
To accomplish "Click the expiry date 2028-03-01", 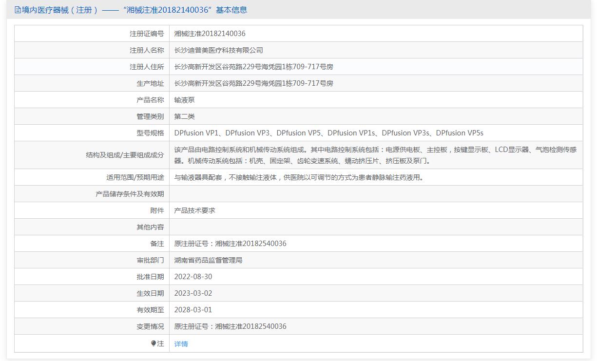I will [x=193, y=310].
